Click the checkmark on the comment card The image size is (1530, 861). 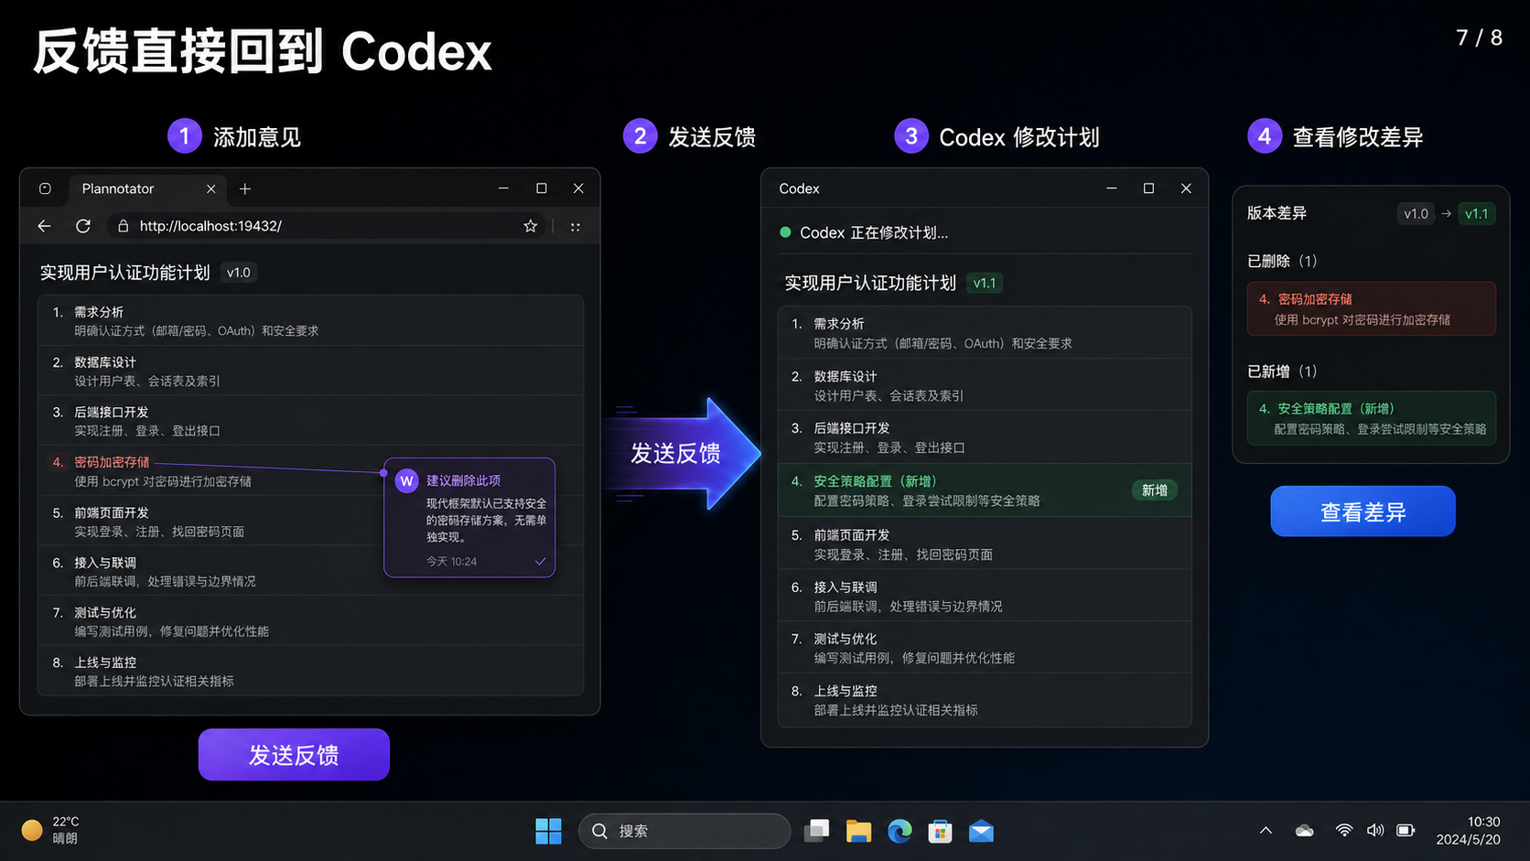[x=541, y=562]
